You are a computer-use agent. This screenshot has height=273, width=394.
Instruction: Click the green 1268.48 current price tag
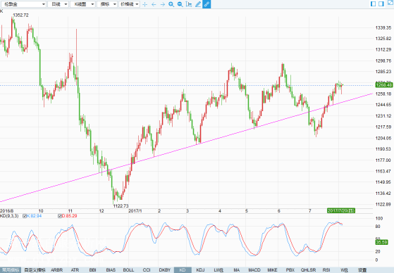point(383,85)
